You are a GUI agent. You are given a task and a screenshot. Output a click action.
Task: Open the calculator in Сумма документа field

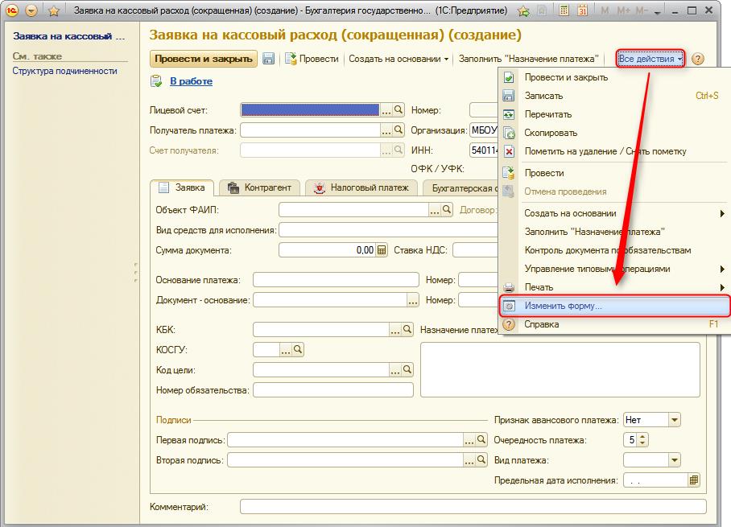(x=382, y=250)
